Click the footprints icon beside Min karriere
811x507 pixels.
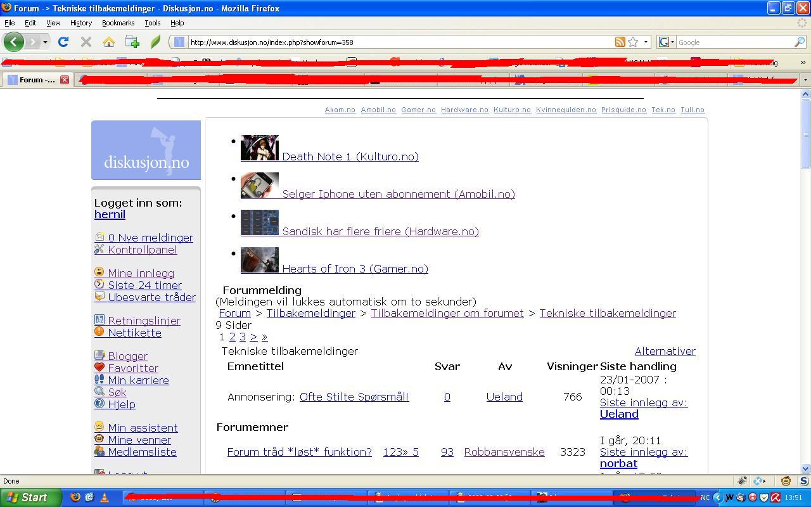click(99, 380)
